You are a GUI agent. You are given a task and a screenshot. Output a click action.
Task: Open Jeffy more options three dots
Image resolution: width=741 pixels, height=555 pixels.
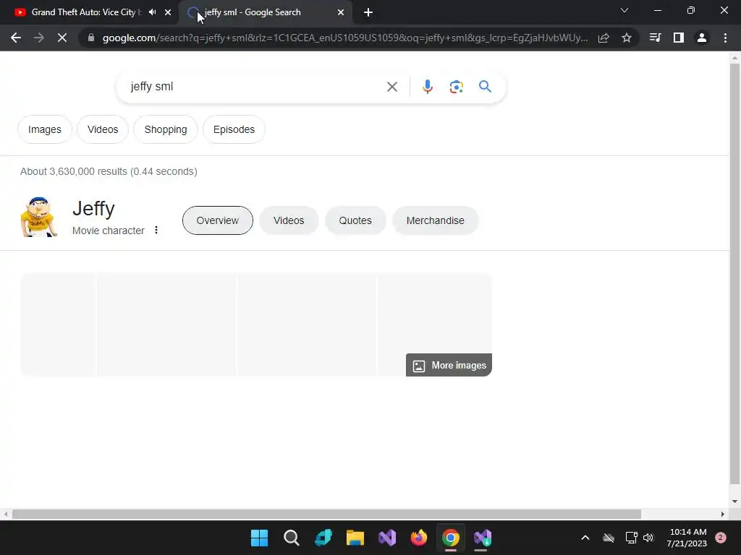(x=156, y=231)
